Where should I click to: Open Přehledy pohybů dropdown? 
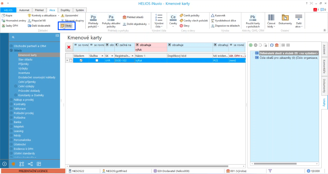point(93,21)
